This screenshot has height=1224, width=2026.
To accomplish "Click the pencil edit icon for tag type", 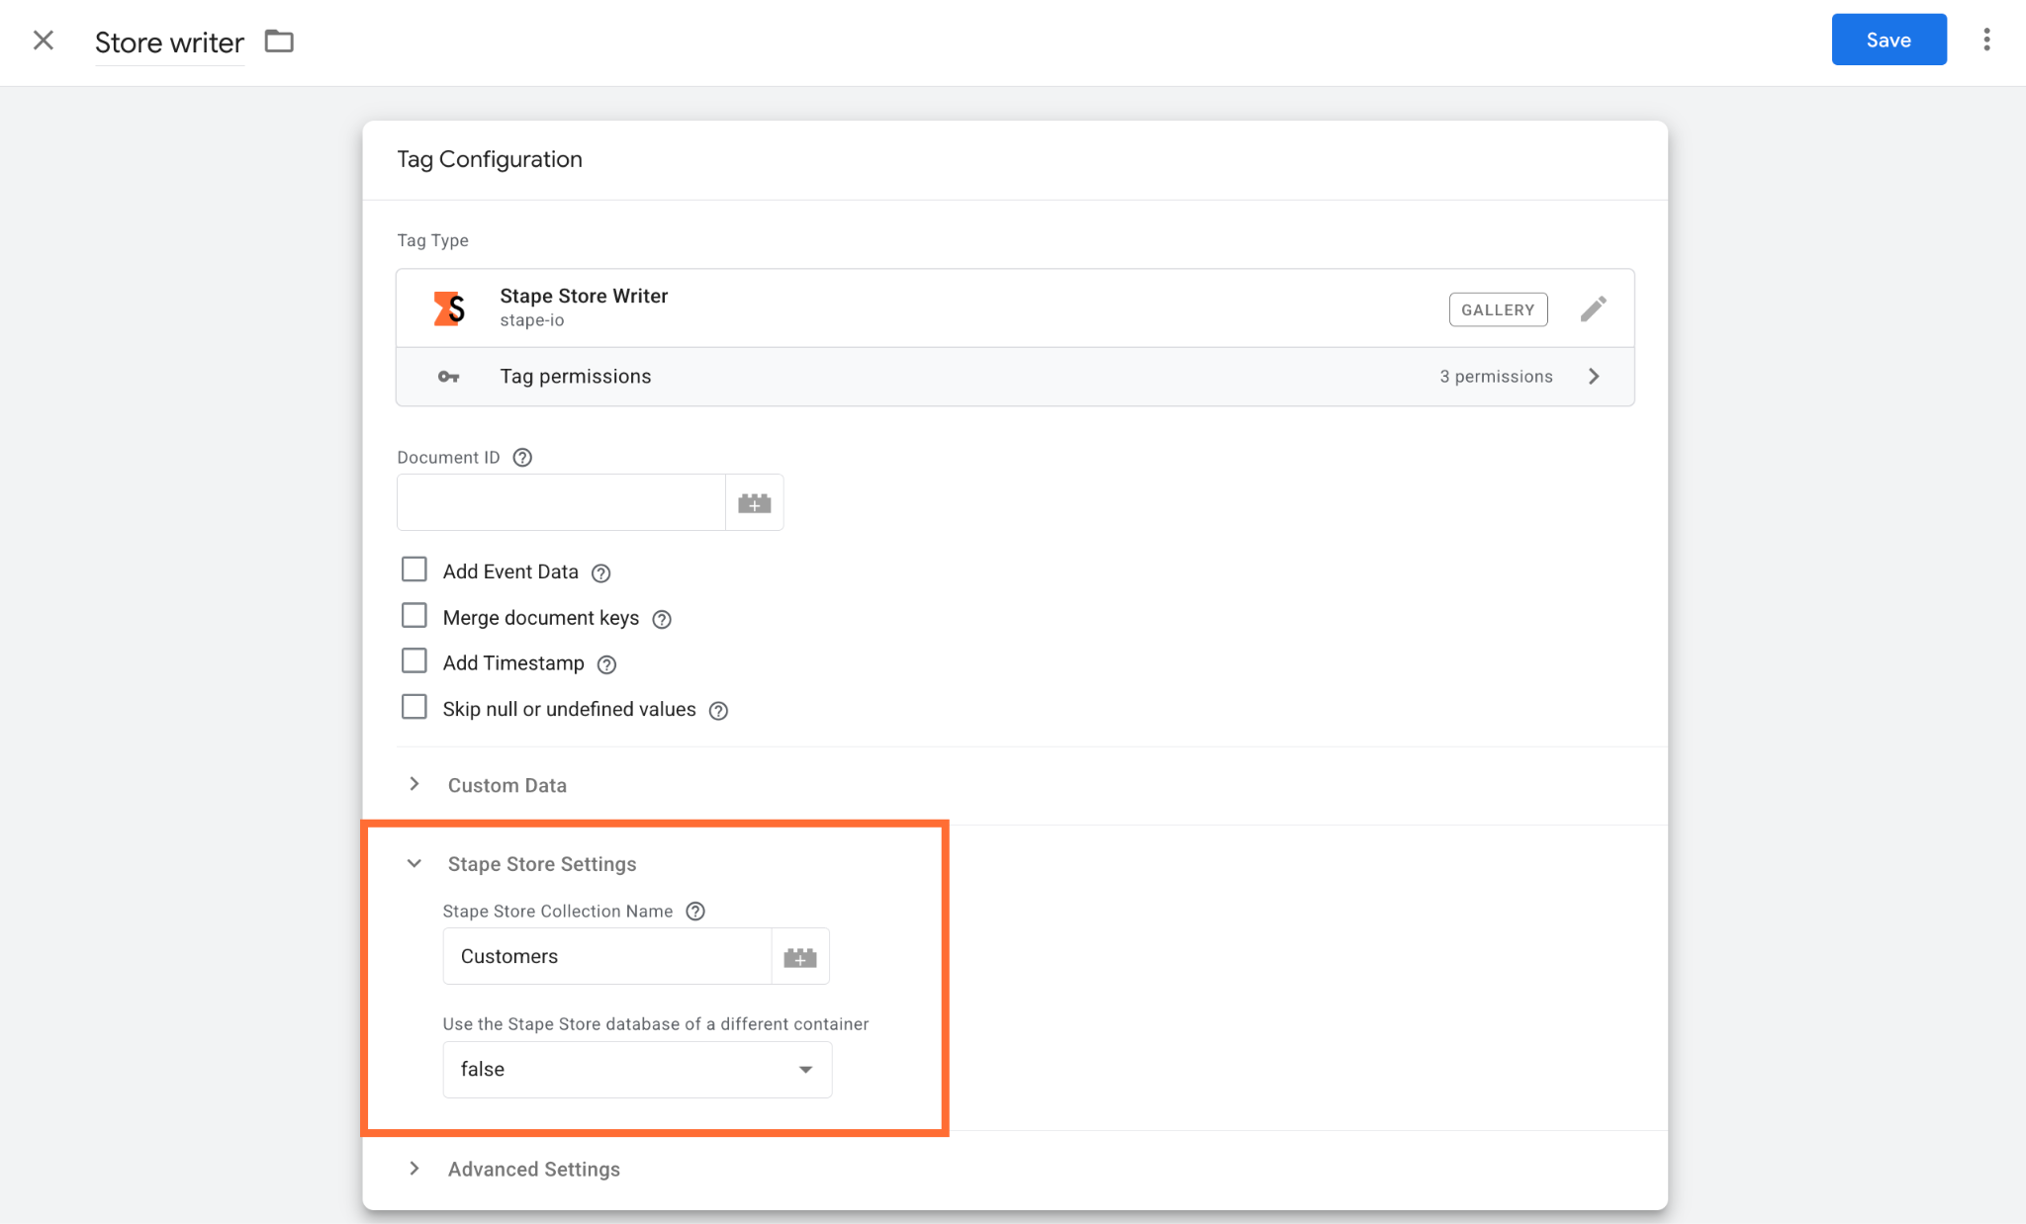I will point(1593,309).
